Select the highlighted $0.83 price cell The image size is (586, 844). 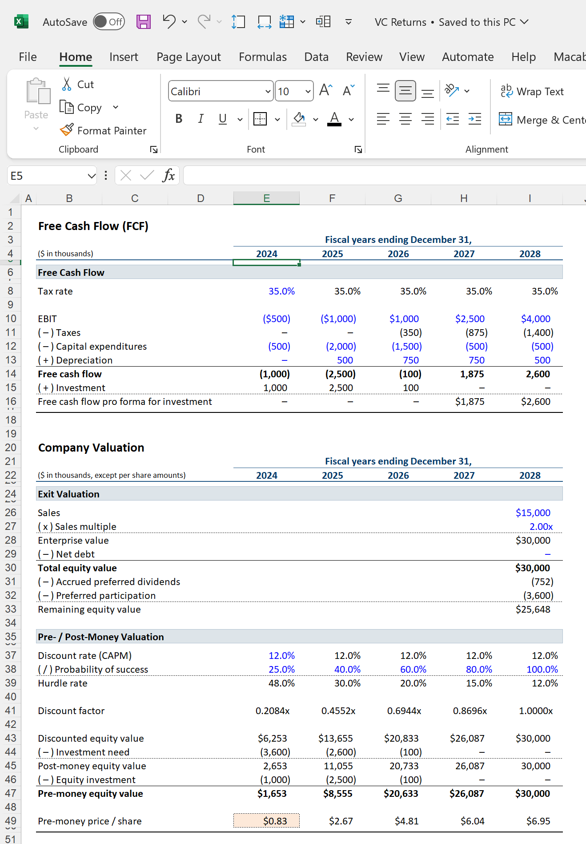pyautogui.click(x=266, y=821)
